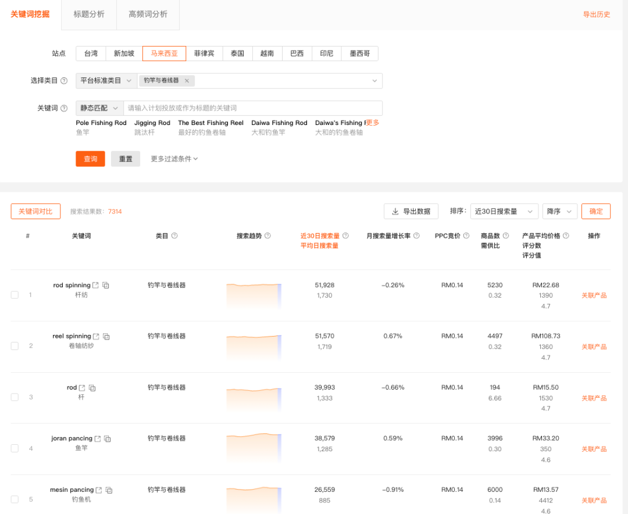This screenshot has height=514, width=628.
Task: Remove the 钓竿与卷线器 category tag
Action: [187, 80]
